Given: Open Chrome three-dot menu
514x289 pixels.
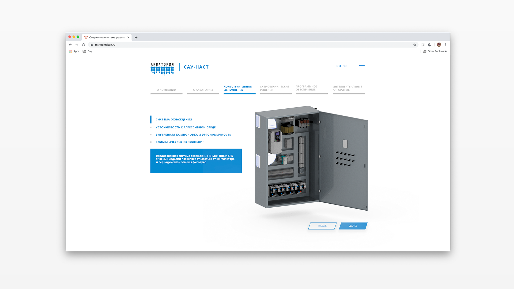Looking at the screenshot, I should click(446, 45).
